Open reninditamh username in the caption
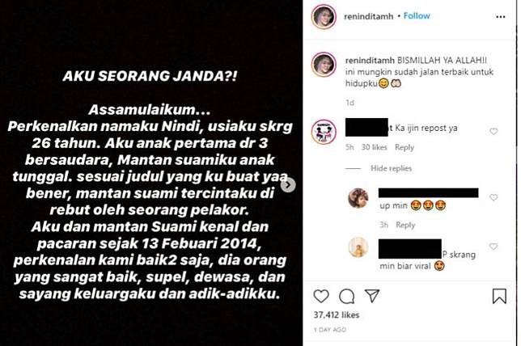The height and width of the screenshot is (346, 521). [x=370, y=61]
